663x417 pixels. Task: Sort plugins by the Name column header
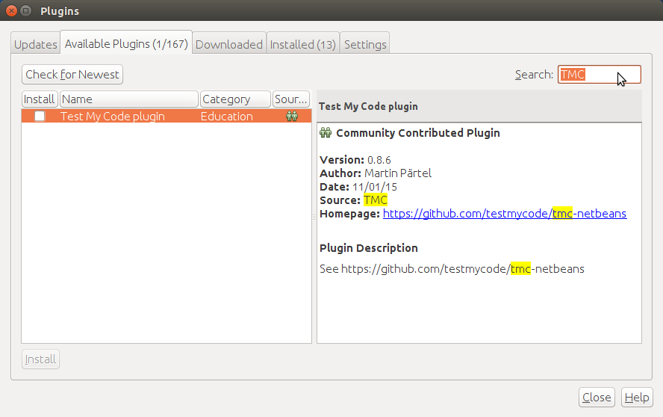point(129,99)
